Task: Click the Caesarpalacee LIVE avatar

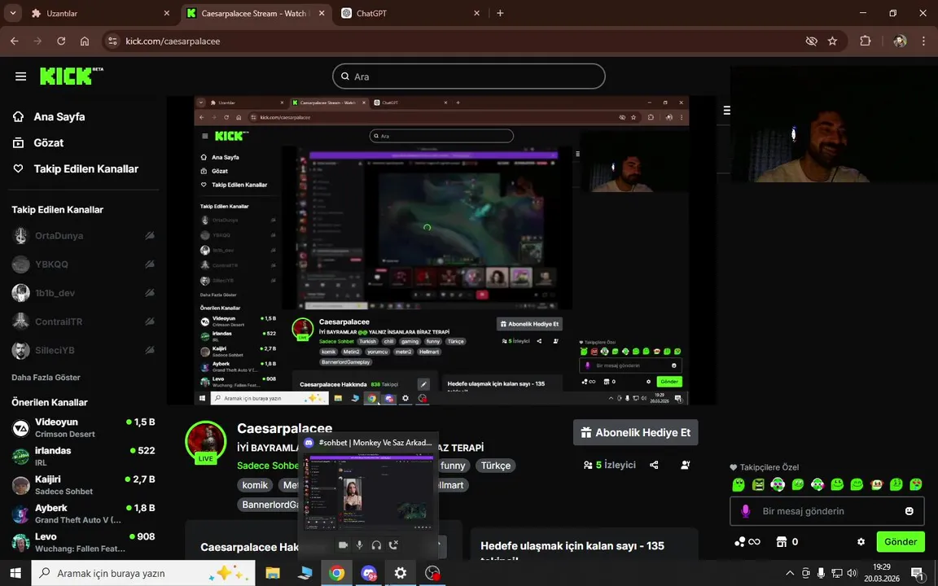Action: 206,443
